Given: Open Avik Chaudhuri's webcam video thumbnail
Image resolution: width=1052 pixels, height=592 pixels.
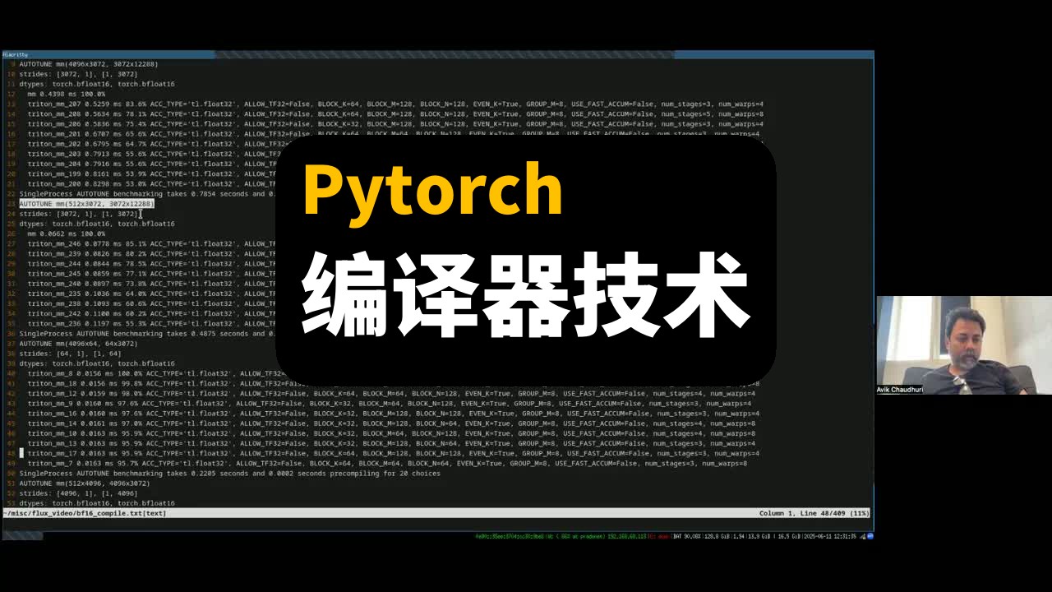Looking at the screenshot, I should pyautogui.click(x=964, y=345).
